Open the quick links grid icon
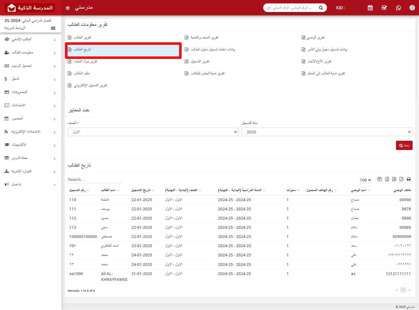 pos(53,28)
